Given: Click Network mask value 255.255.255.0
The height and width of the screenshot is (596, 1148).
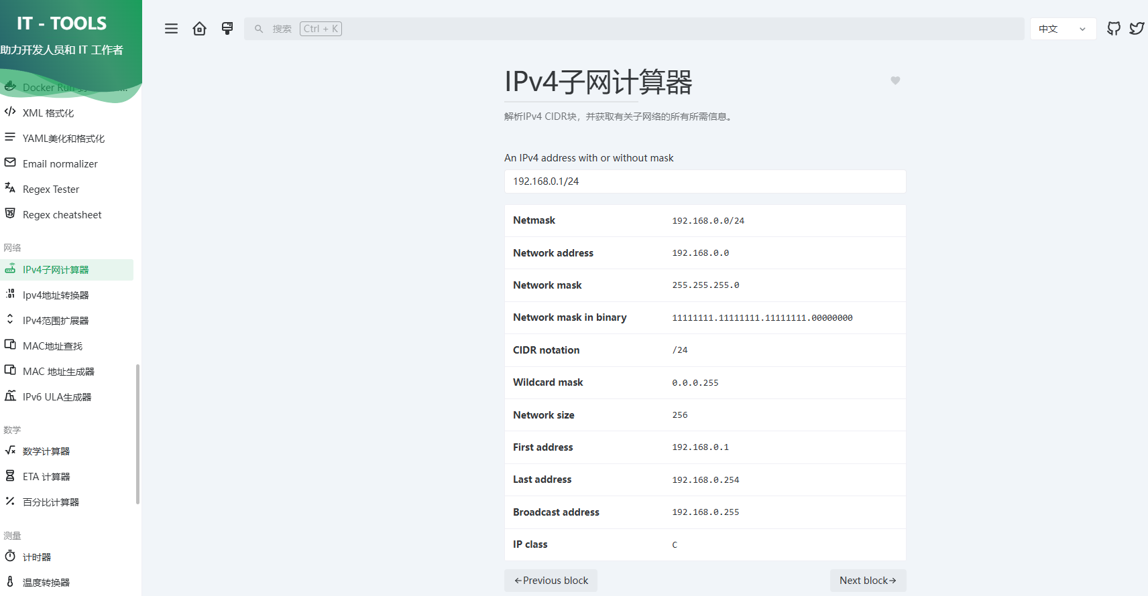Looking at the screenshot, I should point(705,285).
